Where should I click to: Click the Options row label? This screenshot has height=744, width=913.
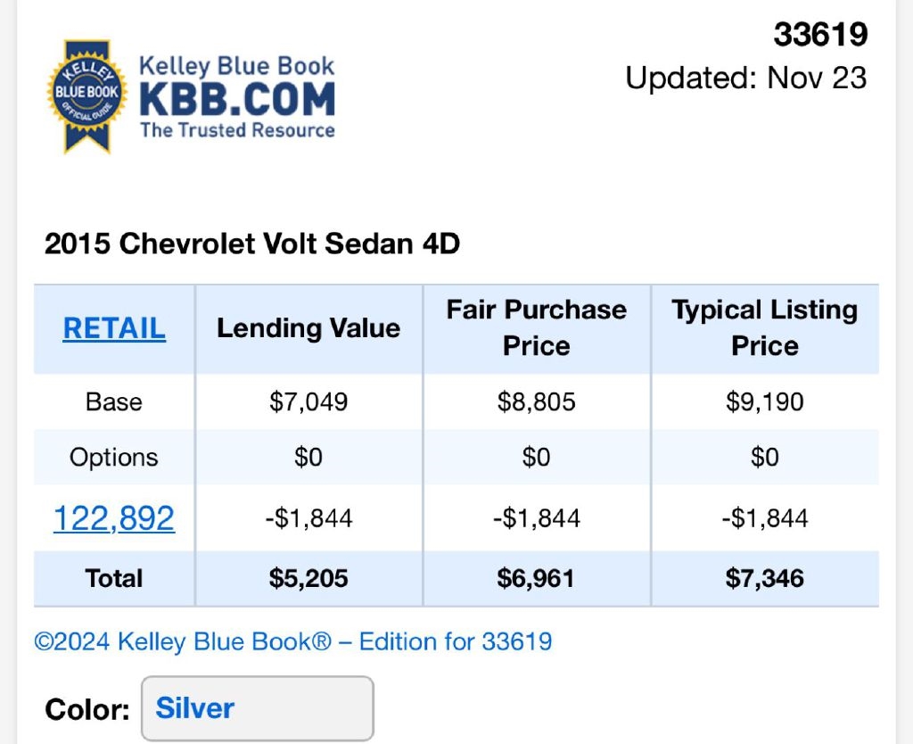click(114, 458)
